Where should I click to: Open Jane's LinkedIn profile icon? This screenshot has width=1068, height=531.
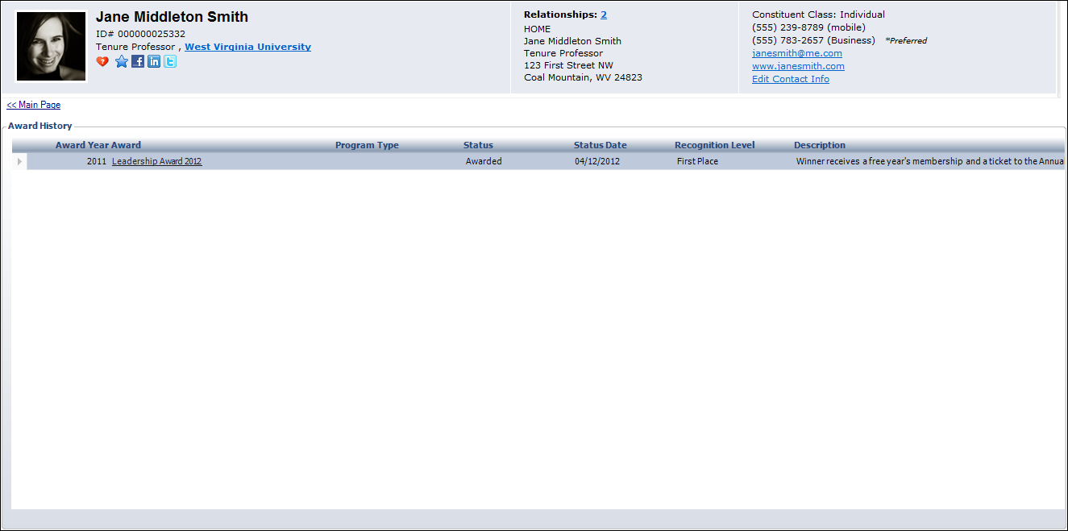pos(154,61)
